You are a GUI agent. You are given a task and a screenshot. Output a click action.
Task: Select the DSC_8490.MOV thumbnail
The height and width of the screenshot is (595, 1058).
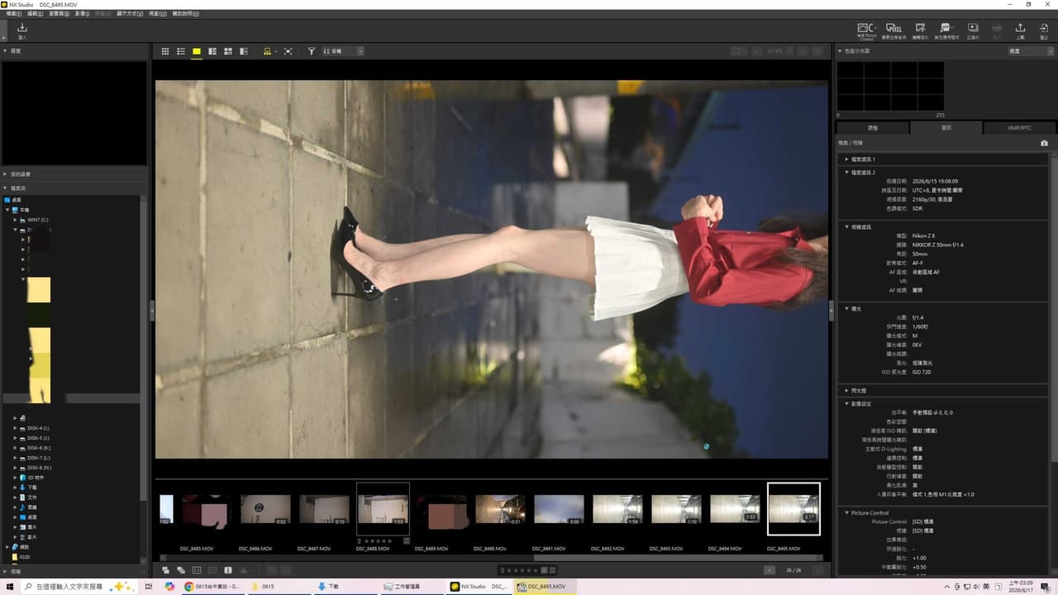click(x=500, y=510)
